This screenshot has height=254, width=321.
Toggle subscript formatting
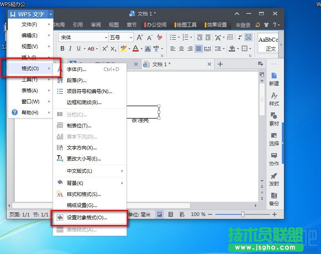pos(113,49)
